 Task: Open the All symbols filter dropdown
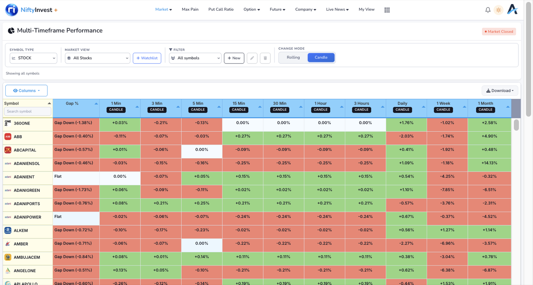(195, 58)
